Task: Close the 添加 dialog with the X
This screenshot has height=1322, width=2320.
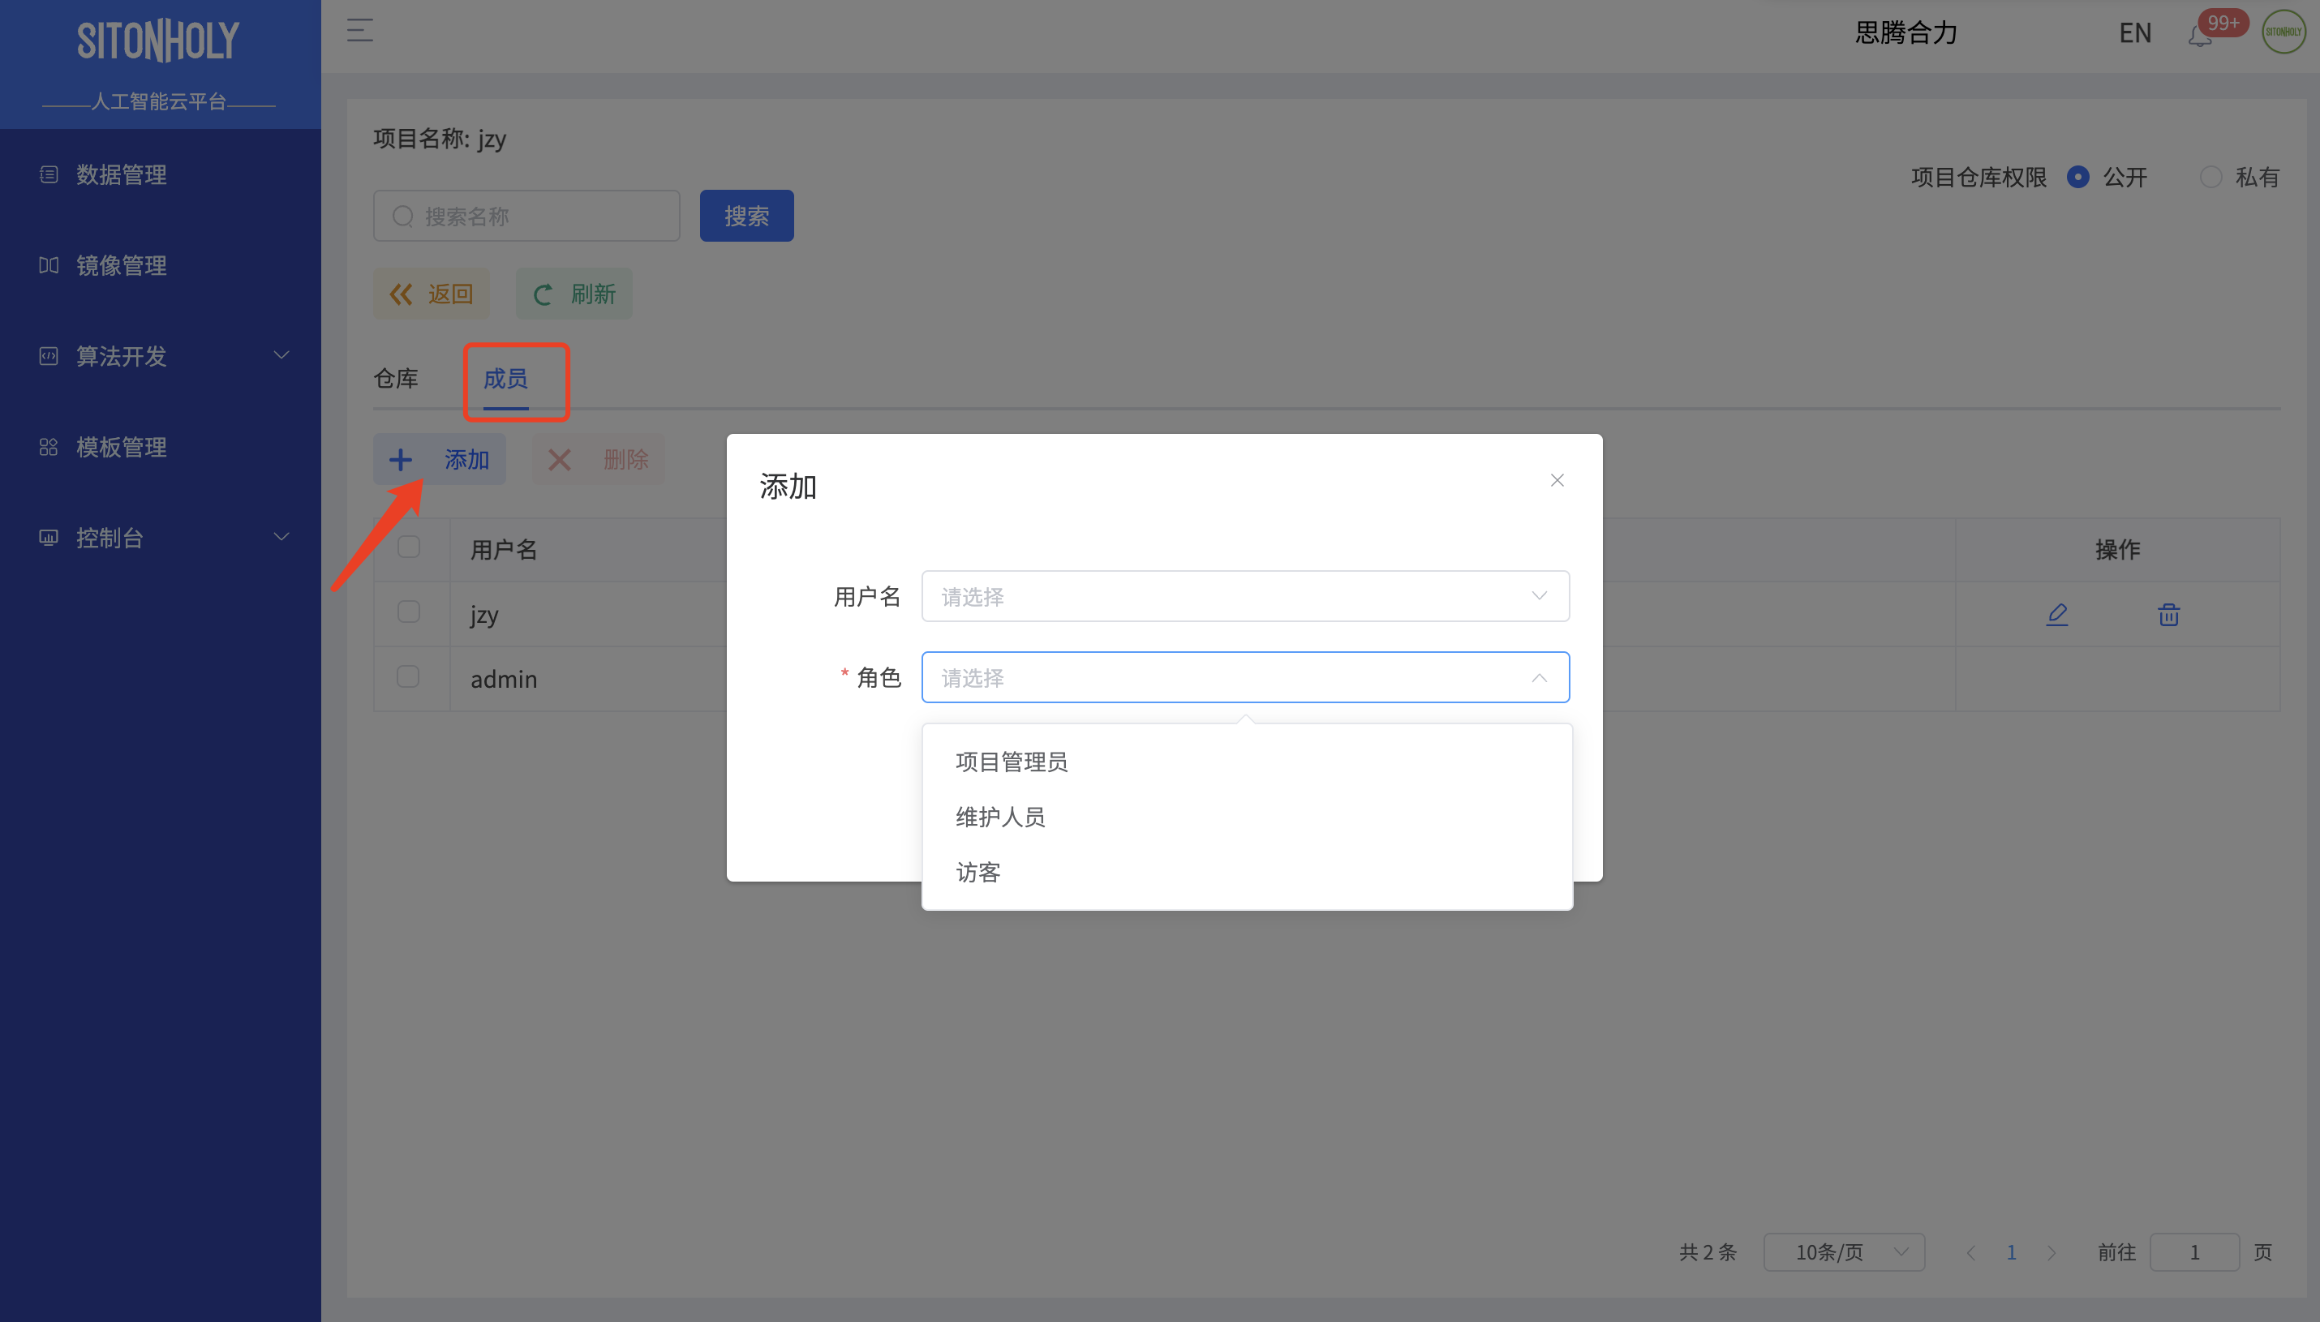Action: coord(1557,480)
